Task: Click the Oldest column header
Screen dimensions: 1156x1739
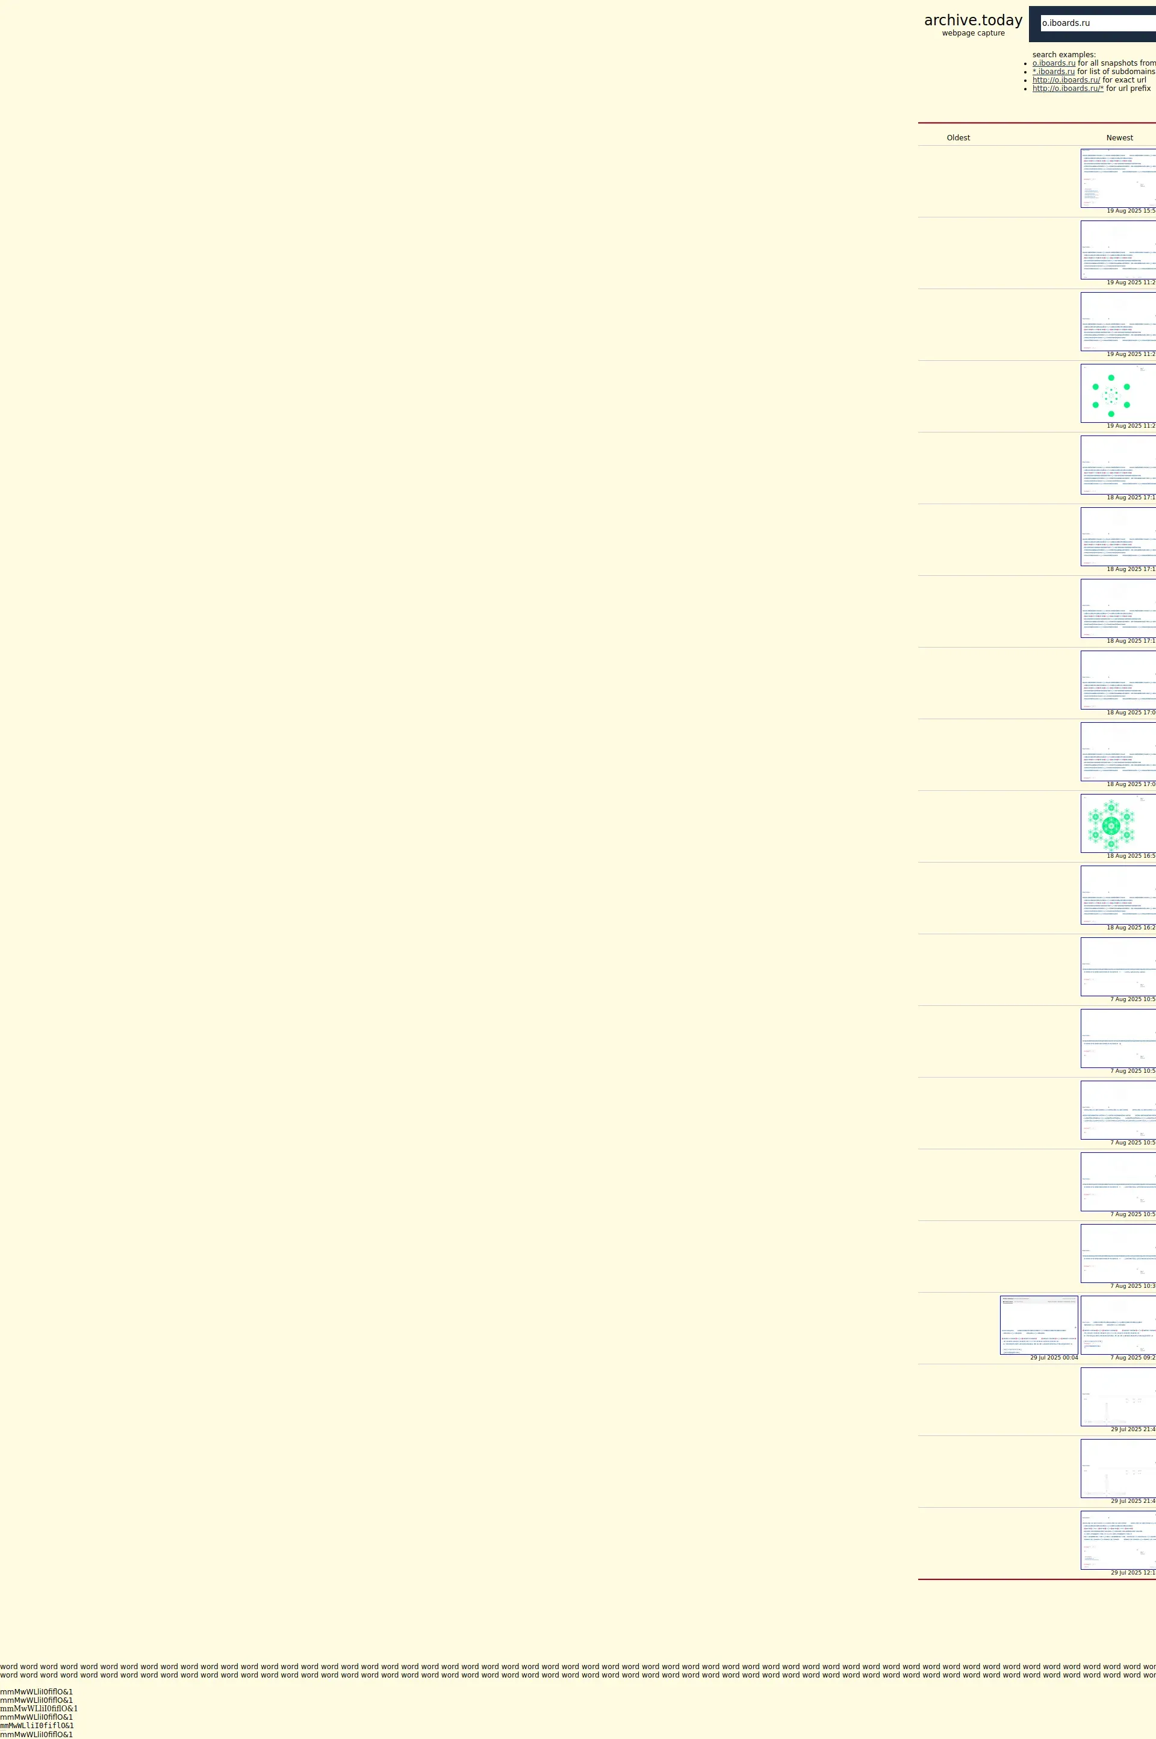Action: pos(958,138)
